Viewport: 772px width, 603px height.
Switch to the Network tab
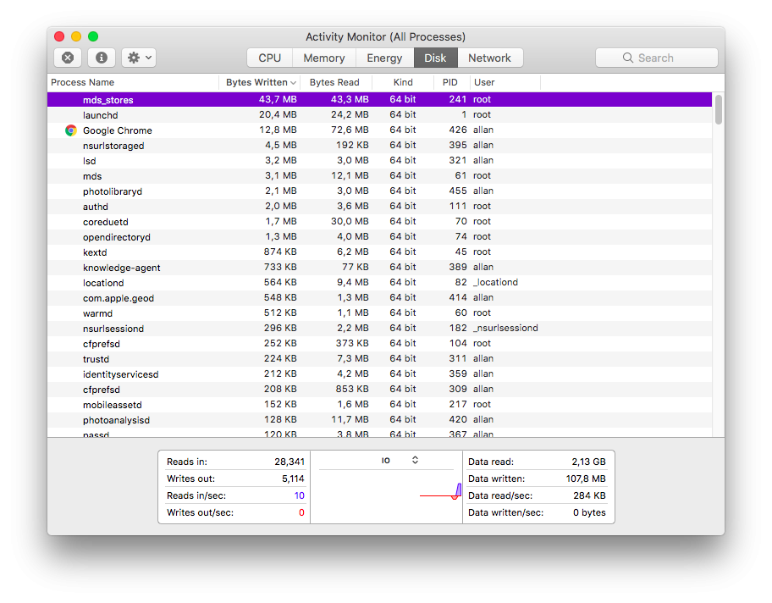490,58
